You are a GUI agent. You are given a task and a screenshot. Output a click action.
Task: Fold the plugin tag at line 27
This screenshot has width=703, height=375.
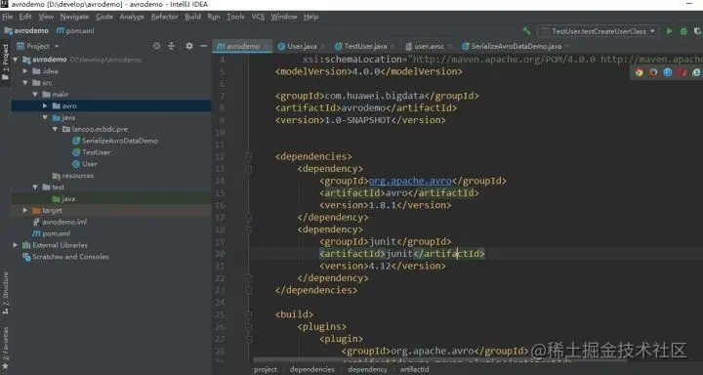[249, 339]
